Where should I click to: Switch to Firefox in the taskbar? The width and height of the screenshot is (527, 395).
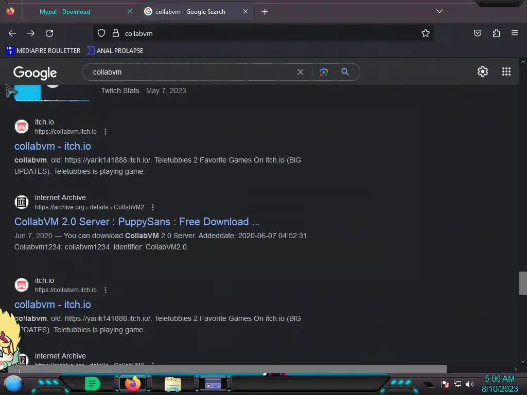pyautogui.click(x=133, y=384)
